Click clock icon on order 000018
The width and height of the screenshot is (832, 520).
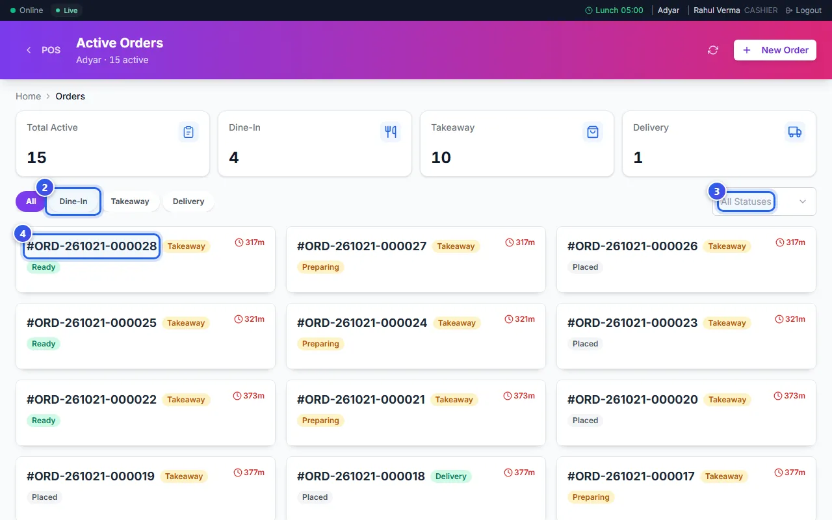coord(508,473)
